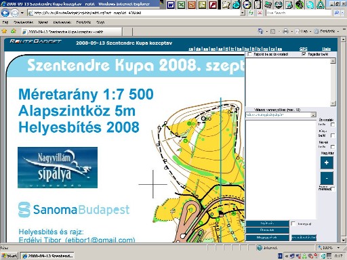The width and height of the screenshot is (347, 260).
Task: Click the red Stop loading icon
Action: tap(260, 13)
